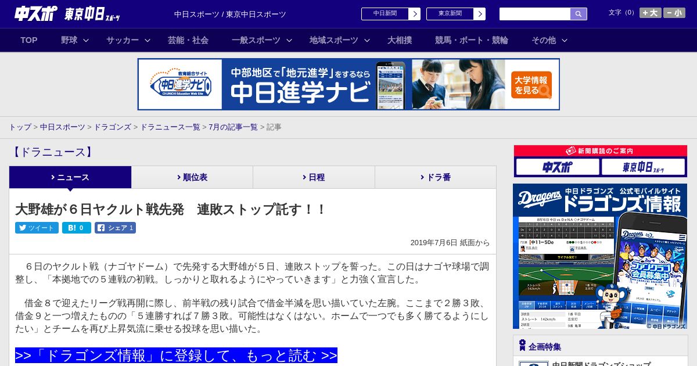
Task: Share on Facebook with シェア button
Action: point(115,228)
